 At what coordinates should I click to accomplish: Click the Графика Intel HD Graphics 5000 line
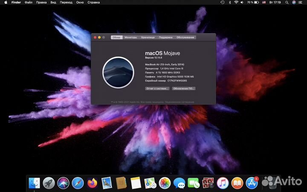point(169,77)
